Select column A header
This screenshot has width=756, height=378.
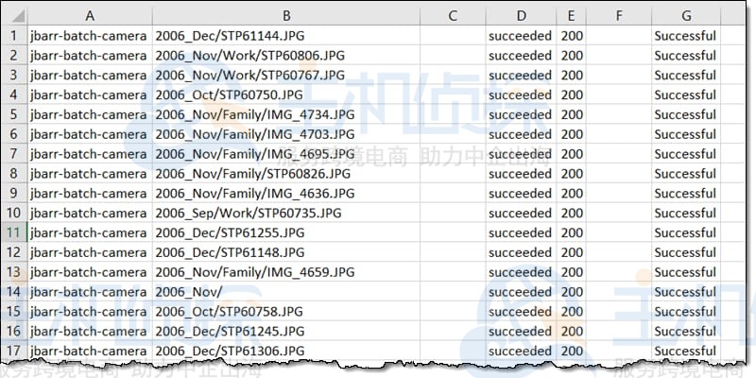[x=89, y=16]
